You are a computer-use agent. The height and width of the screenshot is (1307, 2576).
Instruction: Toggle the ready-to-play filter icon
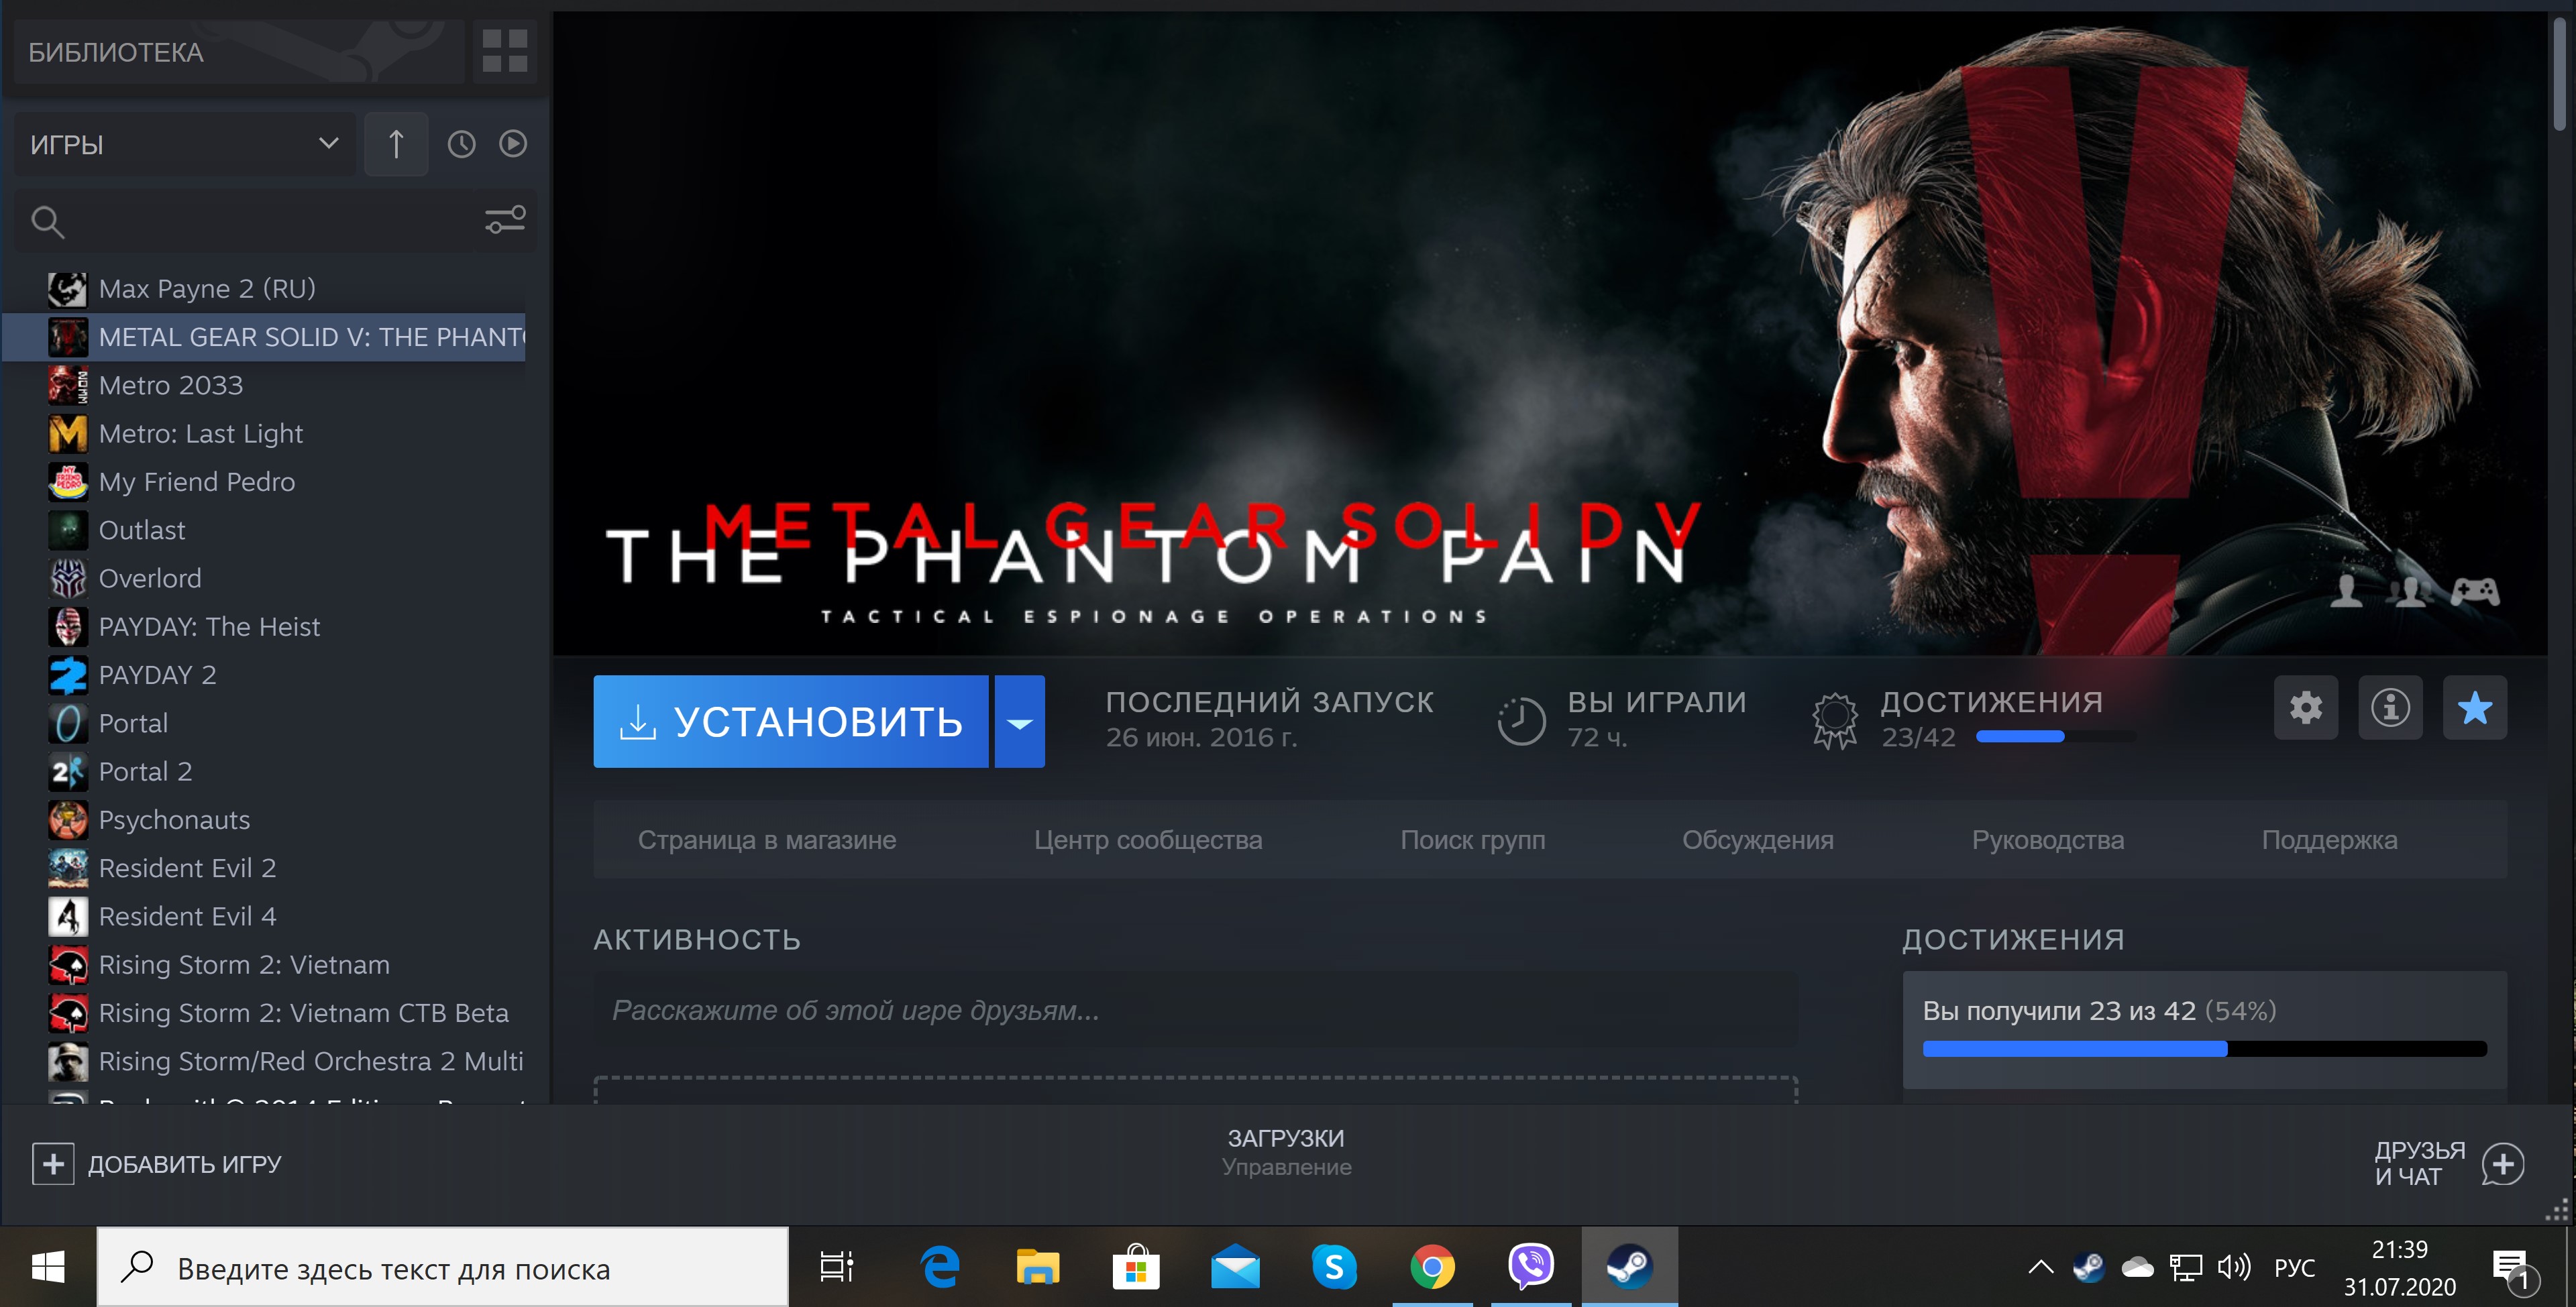pyautogui.click(x=513, y=144)
